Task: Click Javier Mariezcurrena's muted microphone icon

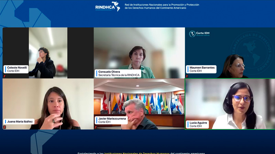Action: point(96,127)
